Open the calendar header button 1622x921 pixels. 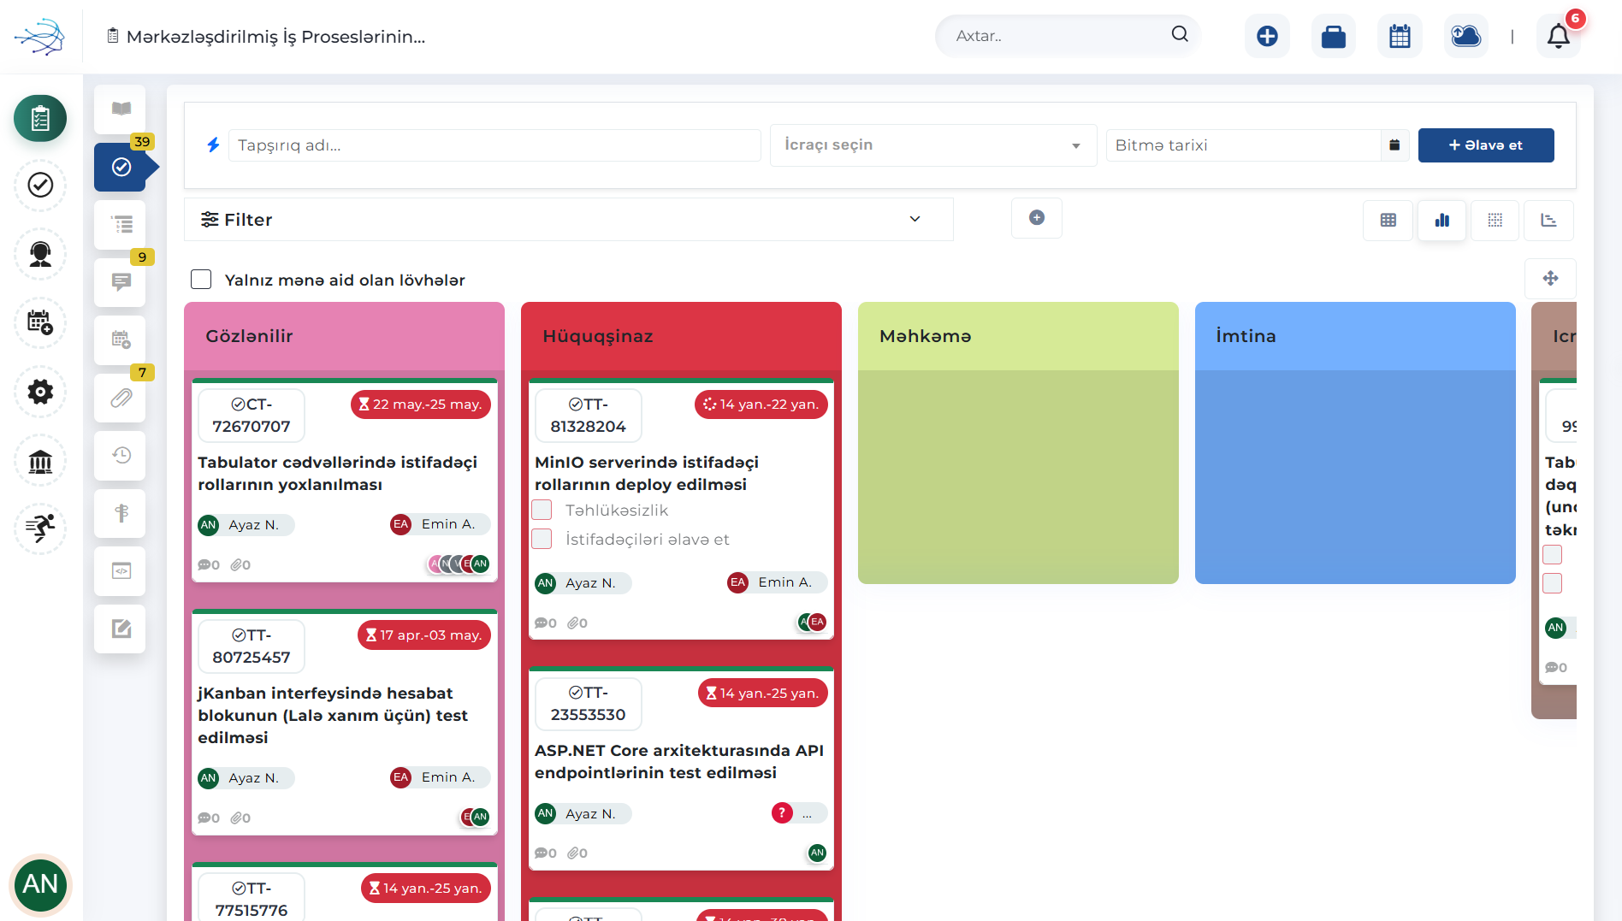click(x=1400, y=36)
